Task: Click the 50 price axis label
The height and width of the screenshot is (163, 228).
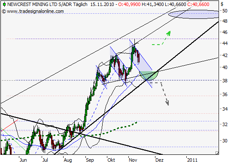Action: [225, 11]
